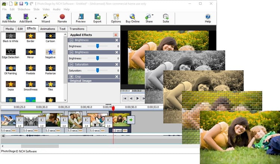The height and width of the screenshot is (164, 280).
Task: Click the Export toolbar icon
Action: 97,18
